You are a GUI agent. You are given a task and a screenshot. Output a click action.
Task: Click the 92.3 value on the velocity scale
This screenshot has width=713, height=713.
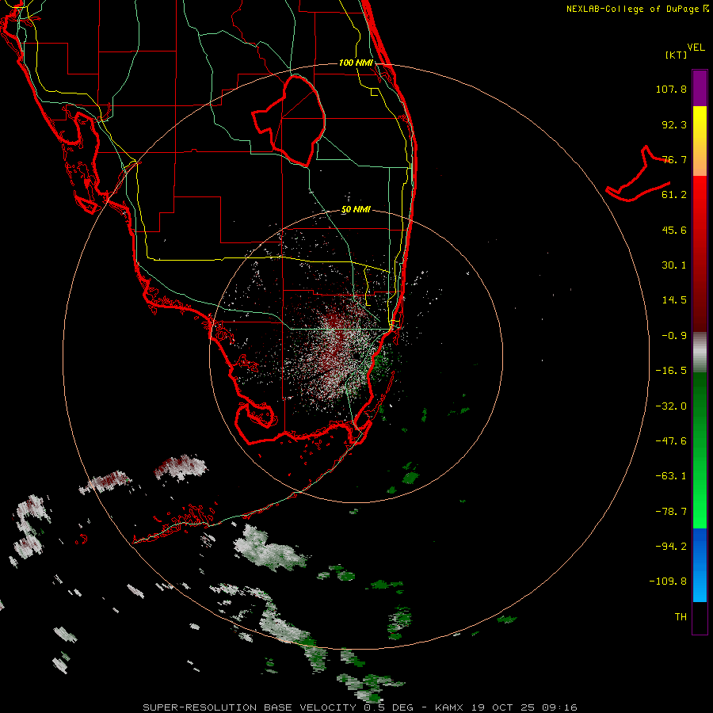point(674,124)
